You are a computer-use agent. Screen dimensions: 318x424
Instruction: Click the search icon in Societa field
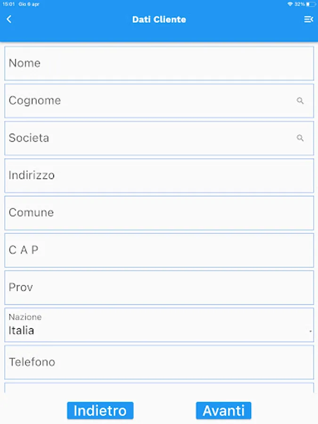[x=300, y=138]
